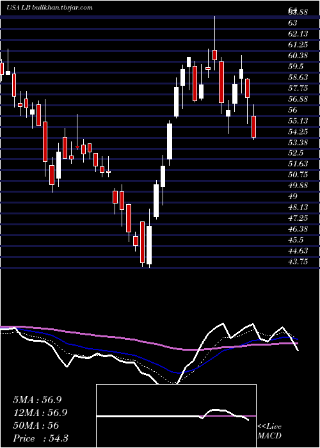Image resolution: width=320 pixels, height=448 pixels.
Task: Select the 61.25 price axis label
Action: click(298, 45)
